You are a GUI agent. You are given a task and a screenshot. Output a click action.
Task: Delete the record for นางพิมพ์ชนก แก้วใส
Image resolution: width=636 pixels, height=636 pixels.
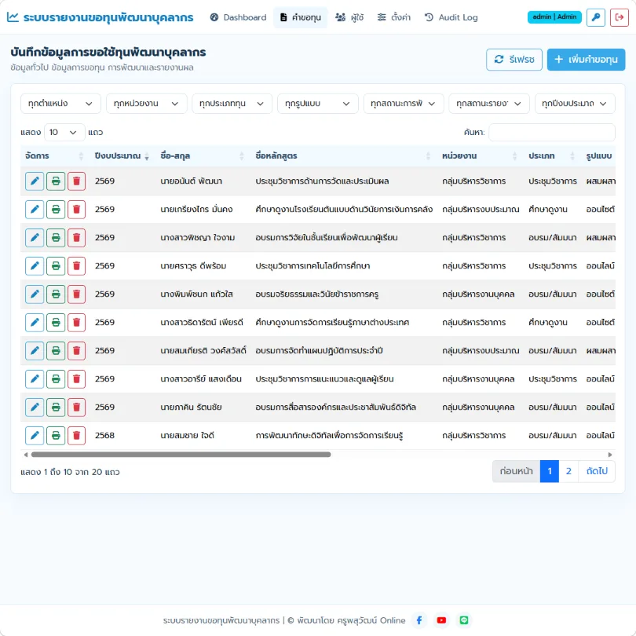pyautogui.click(x=76, y=294)
